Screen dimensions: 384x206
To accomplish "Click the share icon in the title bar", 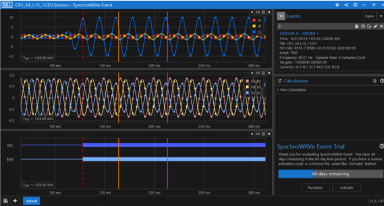I will click(346, 5).
